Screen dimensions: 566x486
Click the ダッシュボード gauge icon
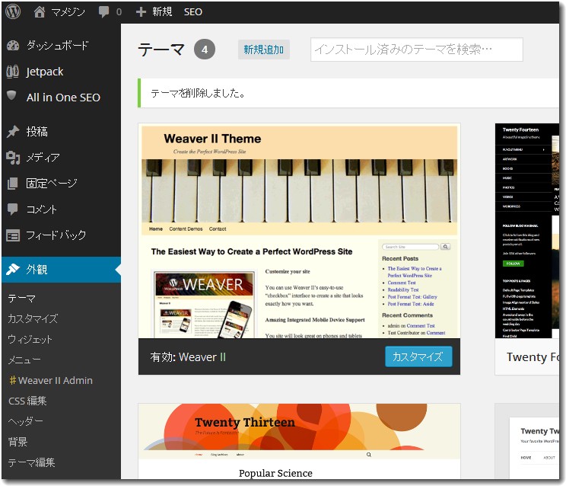click(x=13, y=46)
